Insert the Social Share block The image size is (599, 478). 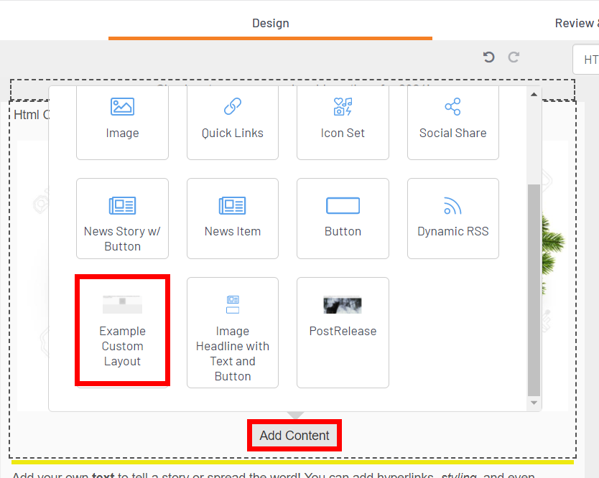[x=452, y=121]
